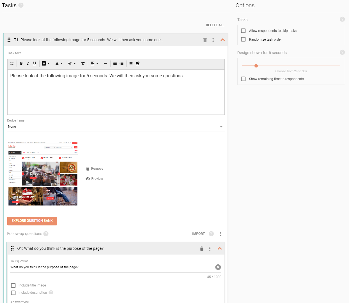Click the help icon next to Tasks heading
This screenshot has width=349, height=303.
pyautogui.click(x=21, y=5)
